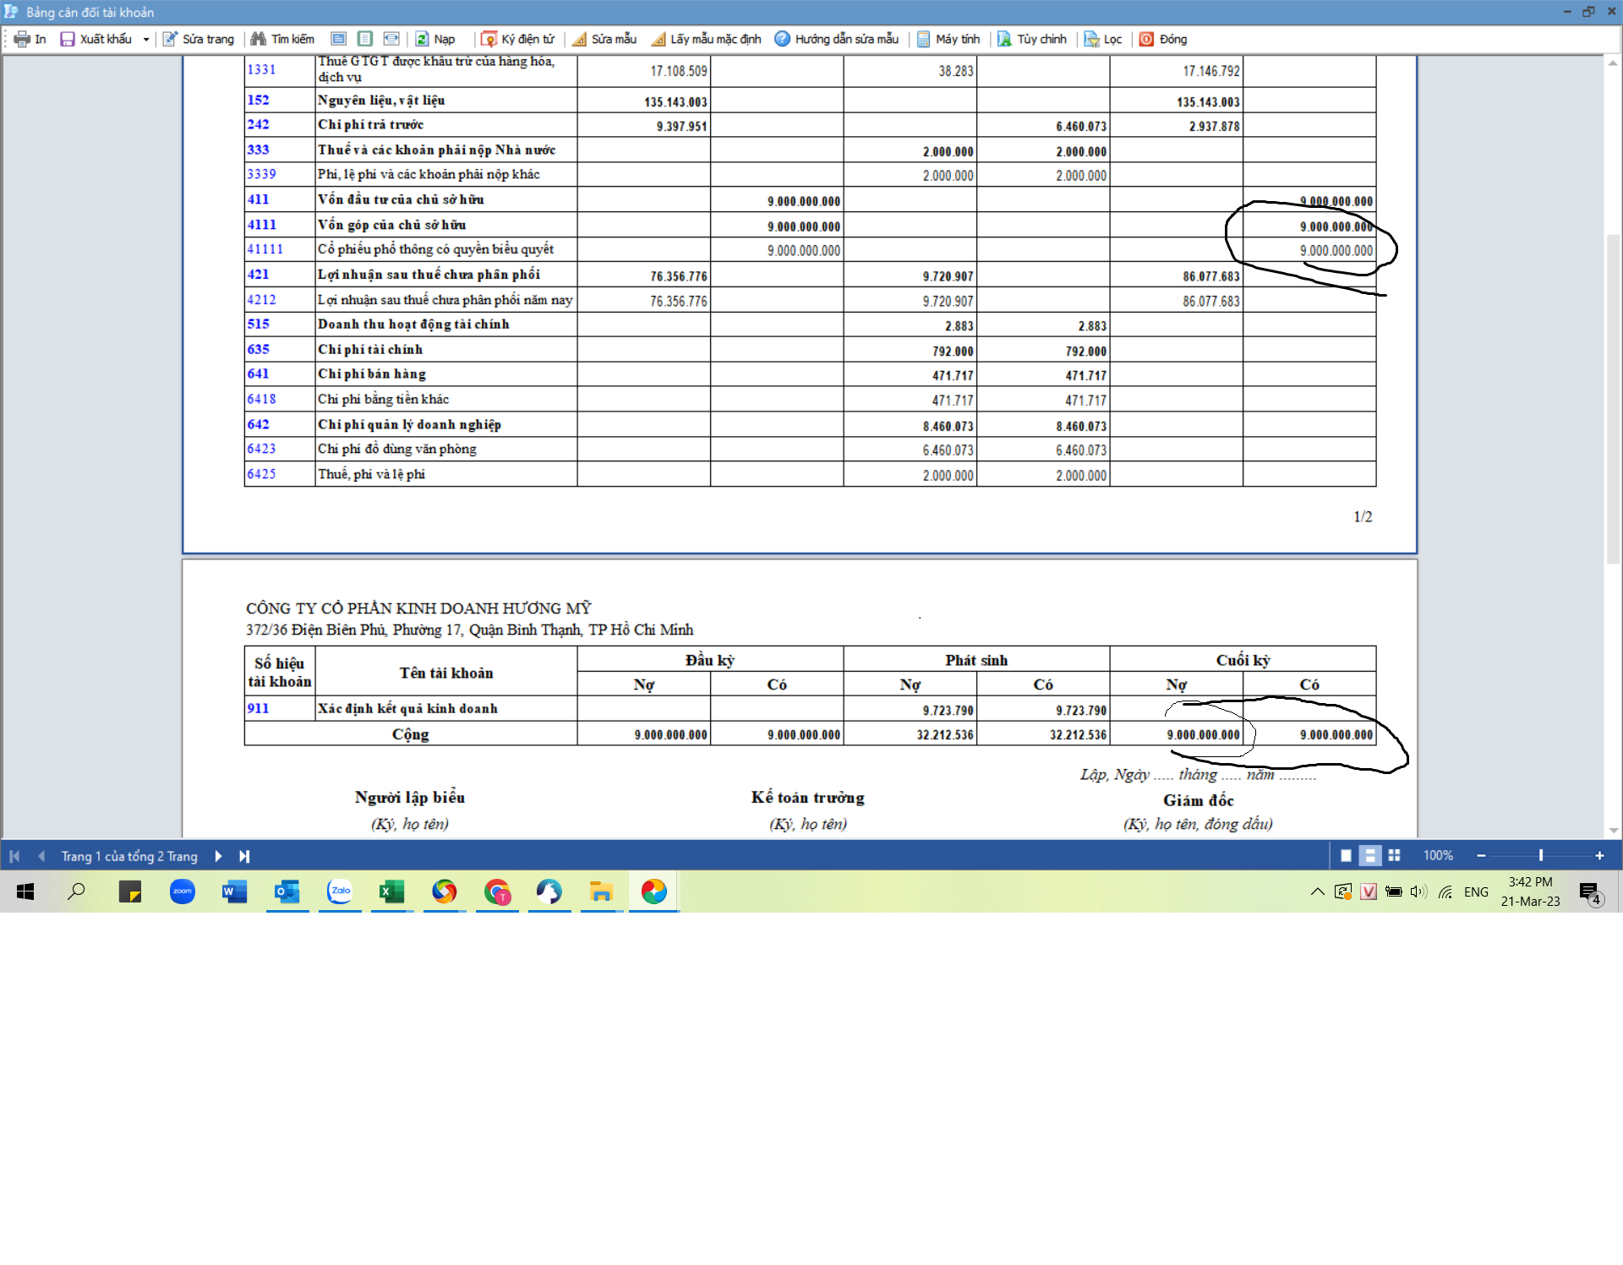Open Excel from the Windows taskbar
Screen dimensions: 1623x1265
[391, 891]
